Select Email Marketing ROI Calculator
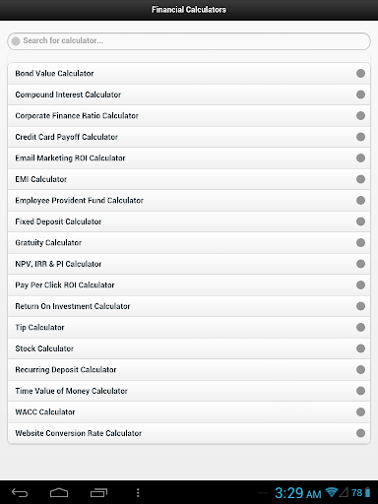This screenshot has height=504, width=378. (x=189, y=157)
